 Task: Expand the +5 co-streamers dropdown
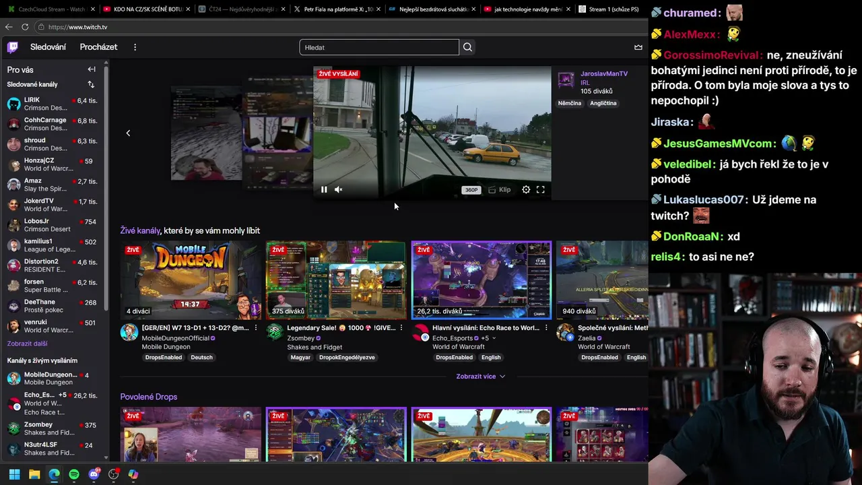pyautogui.click(x=488, y=338)
